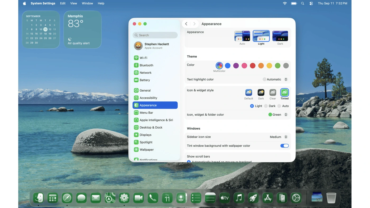Open Contacts from the Dock
This screenshot has height=208, width=370.
coord(182,198)
